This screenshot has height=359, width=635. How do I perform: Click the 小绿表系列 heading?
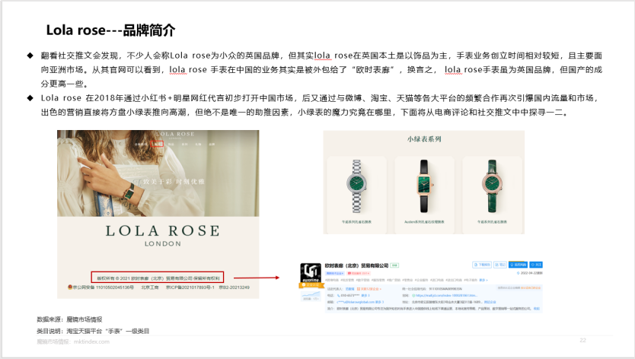(x=424, y=139)
